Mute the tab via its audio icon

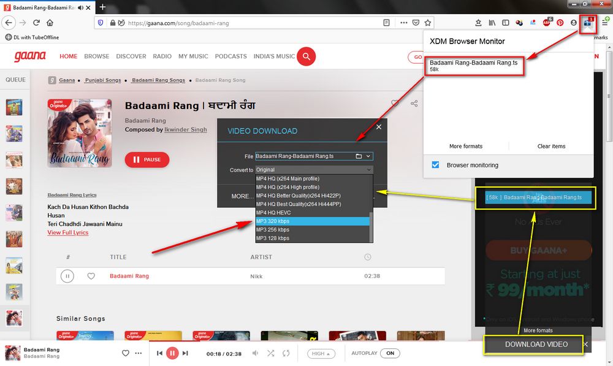(81, 7)
